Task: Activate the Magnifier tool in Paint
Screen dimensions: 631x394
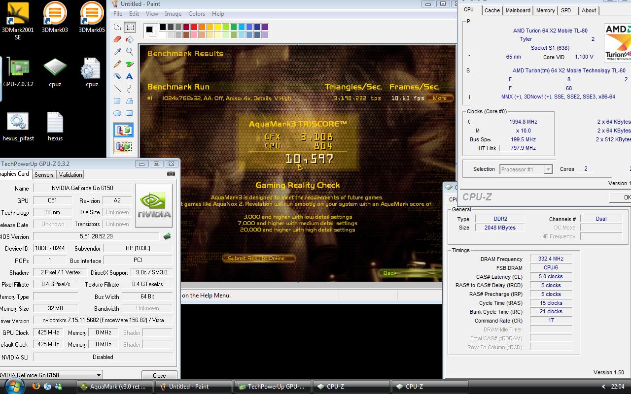Action: point(130,52)
